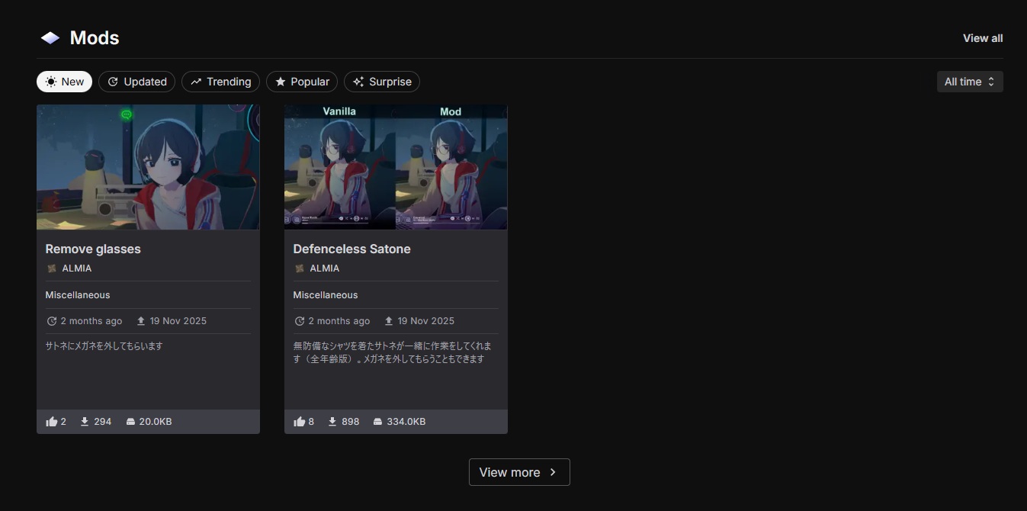Click file size icon on Defenceless Satone card
The height and width of the screenshot is (511, 1027).
pyautogui.click(x=377, y=422)
